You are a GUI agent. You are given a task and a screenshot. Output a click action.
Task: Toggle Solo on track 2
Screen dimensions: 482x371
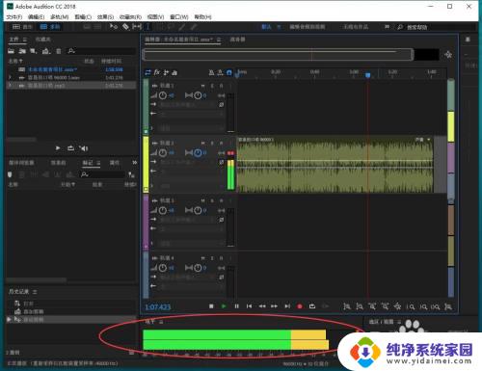point(212,143)
